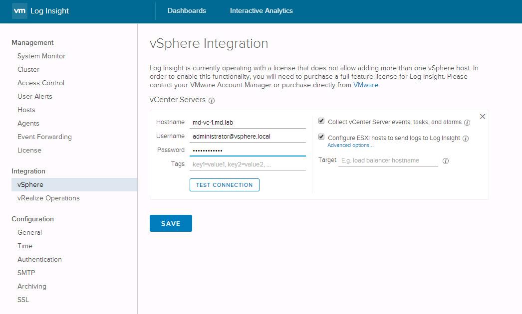Open the Dashboards tab

[x=187, y=11]
